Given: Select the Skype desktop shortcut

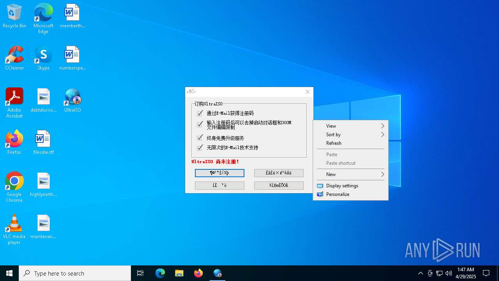Looking at the screenshot, I should point(43,59).
